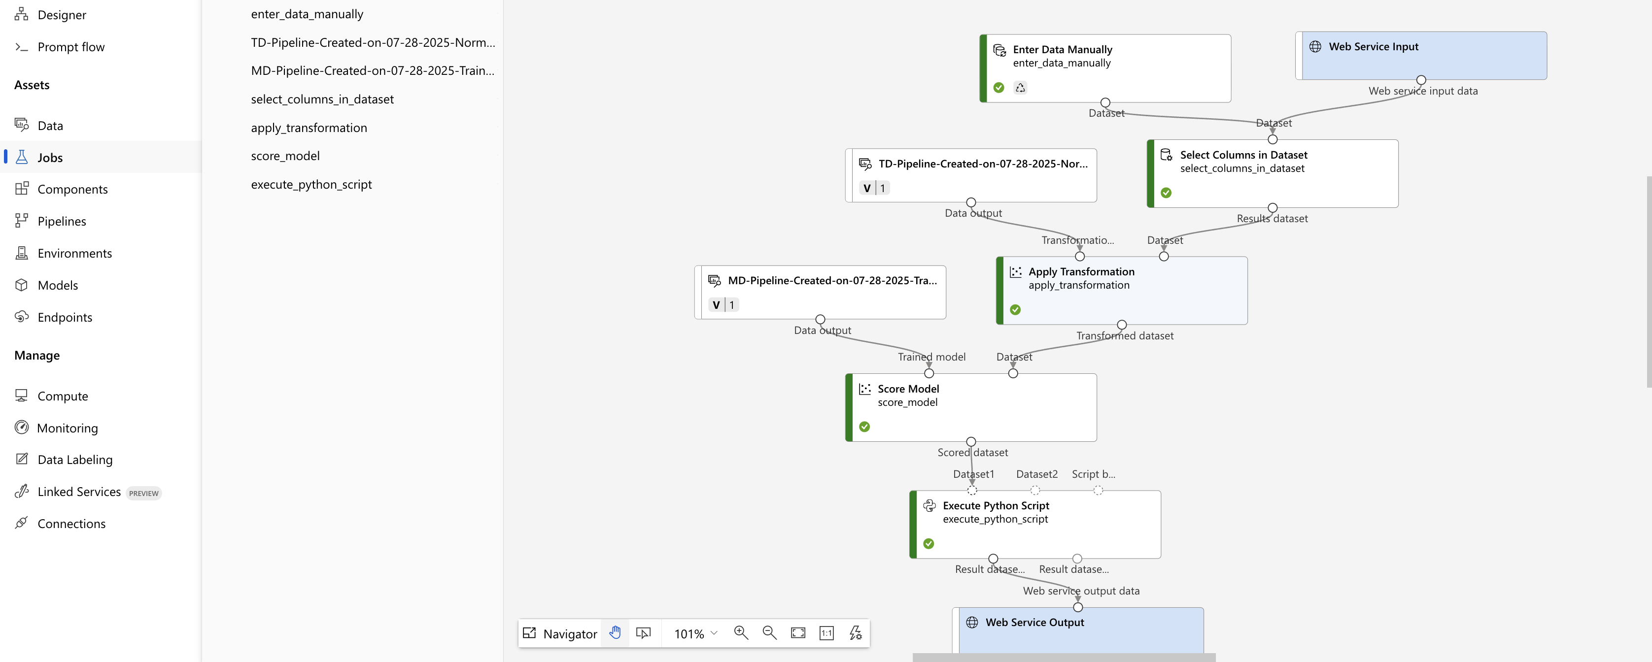Click the zoom in magnifier

click(741, 633)
